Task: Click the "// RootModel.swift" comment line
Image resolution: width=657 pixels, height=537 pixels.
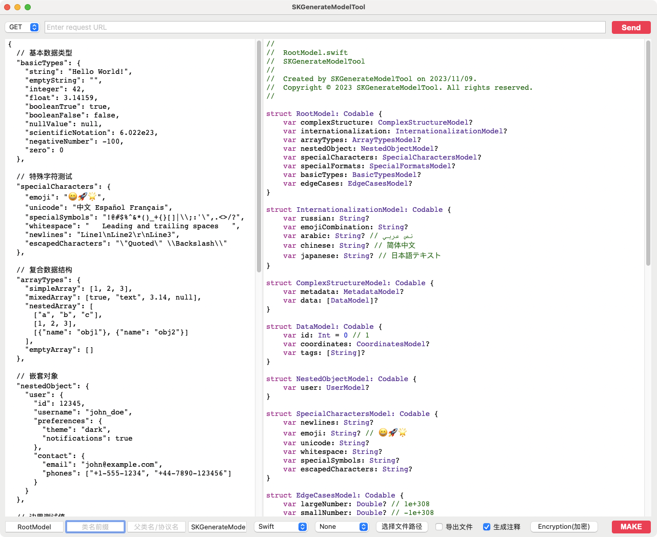Action: point(307,53)
